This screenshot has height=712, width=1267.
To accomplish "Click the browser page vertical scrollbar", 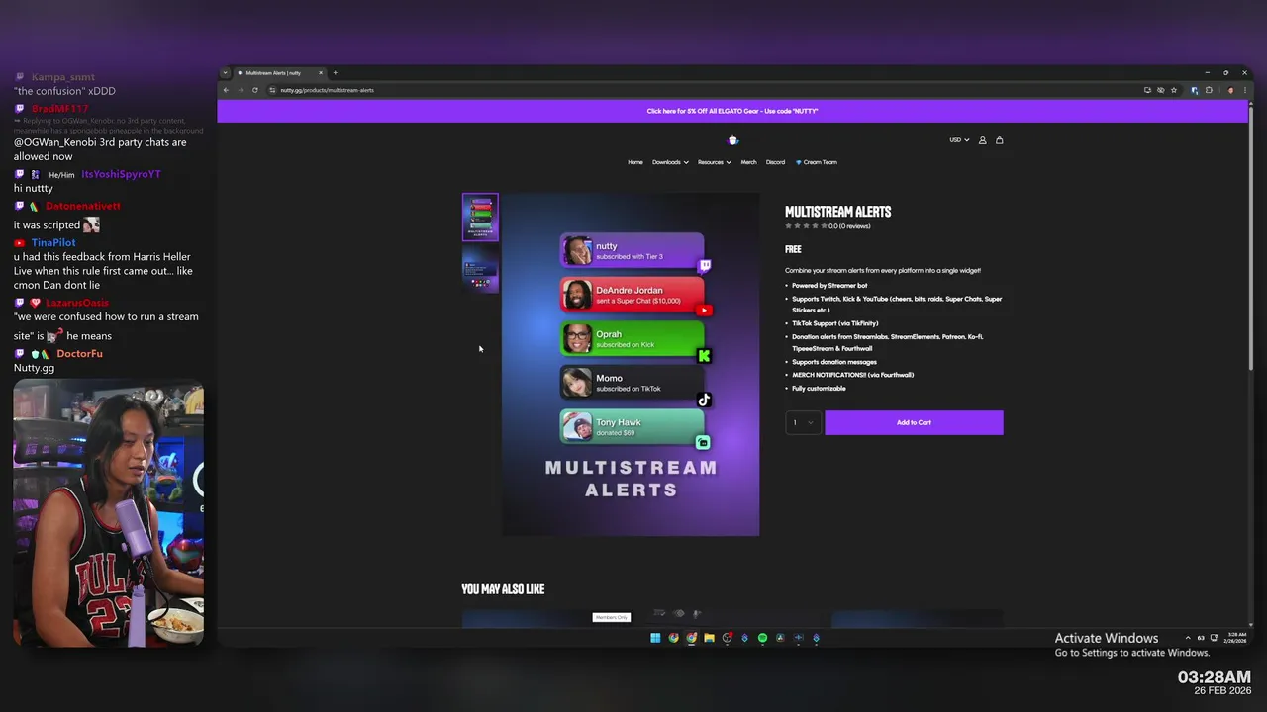I will [1251, 237].
